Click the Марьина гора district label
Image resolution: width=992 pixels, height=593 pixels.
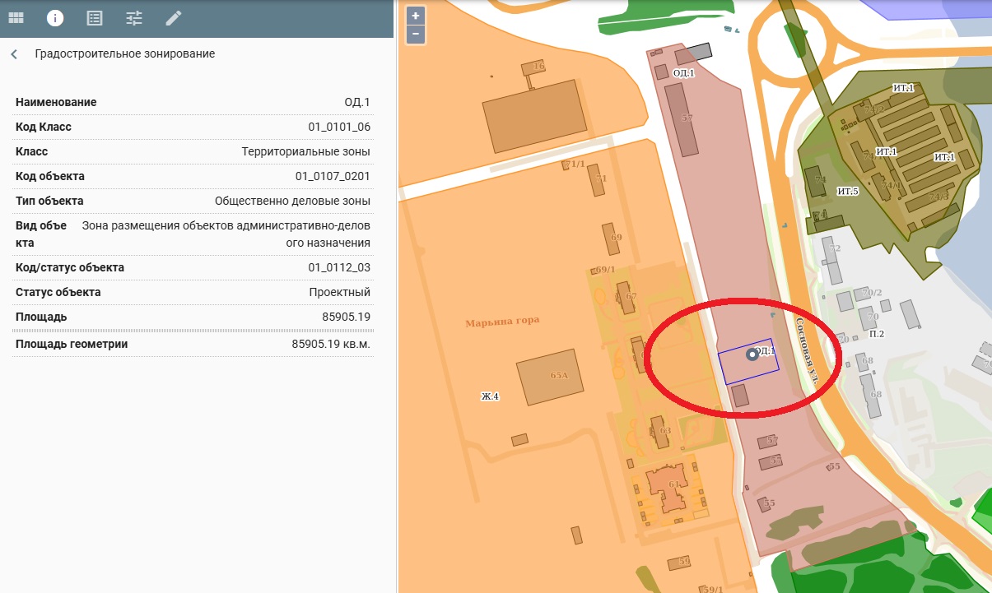(x=502, y=321)
